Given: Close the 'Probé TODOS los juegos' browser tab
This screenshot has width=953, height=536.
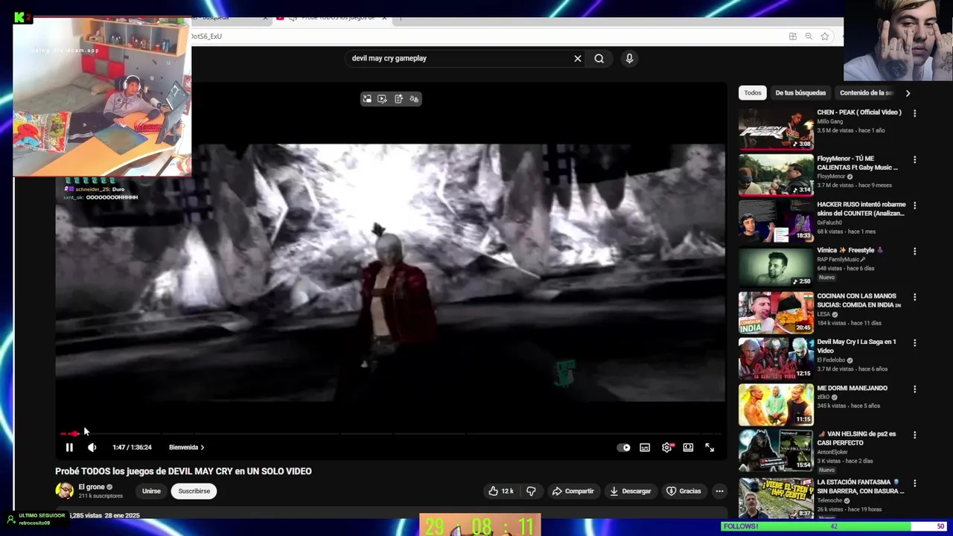Looking at the screenshot, I should click(384, 17).
